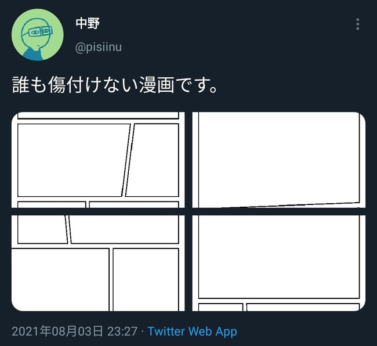Viewport: 377px width, 346px height.
Task: Open the top-left blank manga page image
Action: point(98,160)
